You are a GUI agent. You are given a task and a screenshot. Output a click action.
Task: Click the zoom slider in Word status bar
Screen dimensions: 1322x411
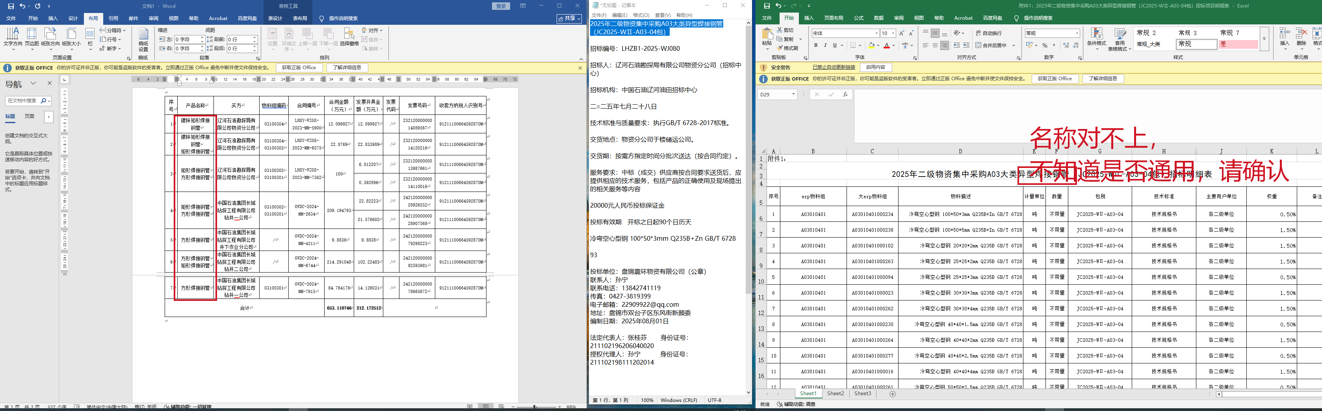pyautogui.click(x=535, y=407)
